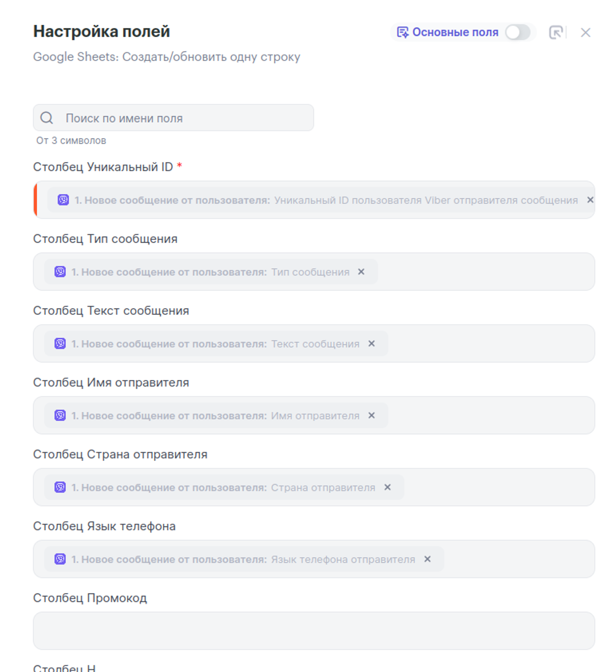607x672 pixels.
Task: Click the collapse panel arrow icon
Action: click(x=555, y=32)
